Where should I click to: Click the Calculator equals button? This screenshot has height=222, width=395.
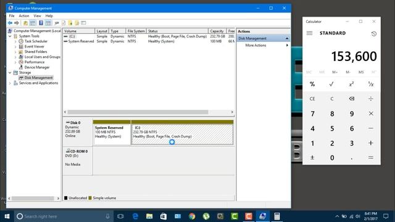click(371, 158)
